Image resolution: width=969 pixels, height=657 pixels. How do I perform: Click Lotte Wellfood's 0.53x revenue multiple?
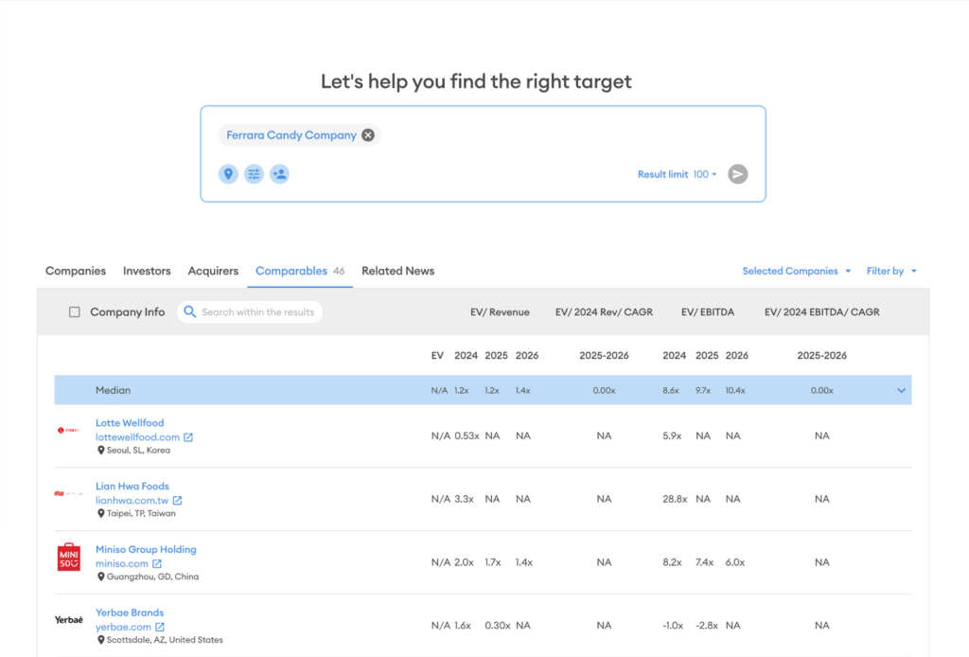click(467, 436)
